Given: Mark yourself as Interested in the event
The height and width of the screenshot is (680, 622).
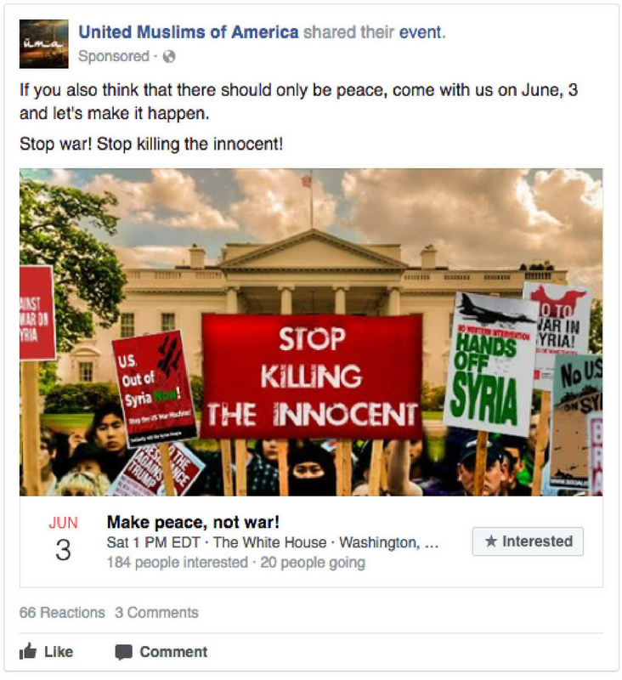Looking at the screenshot, I should click(528, 541).
